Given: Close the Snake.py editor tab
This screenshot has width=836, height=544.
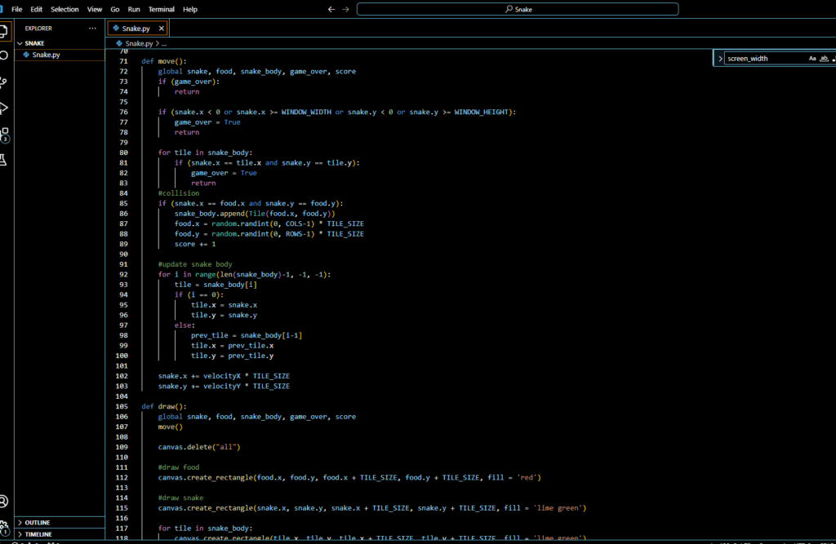Looking at the screenshot, I should click(x=161, y=29).
